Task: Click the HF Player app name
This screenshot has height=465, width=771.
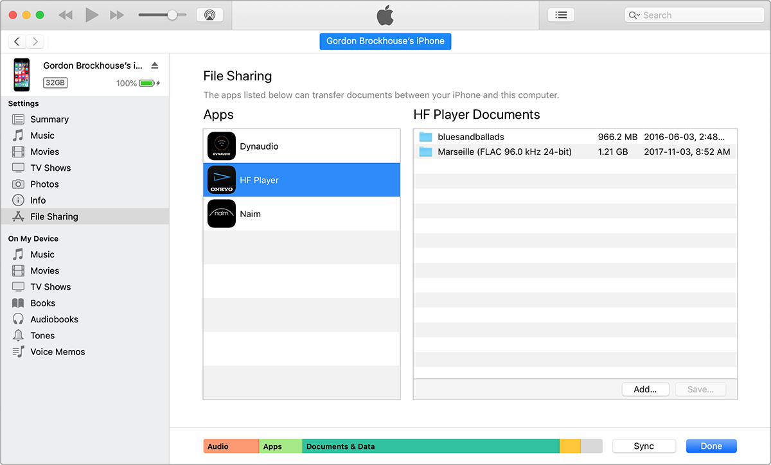Action: click(259, 180)
